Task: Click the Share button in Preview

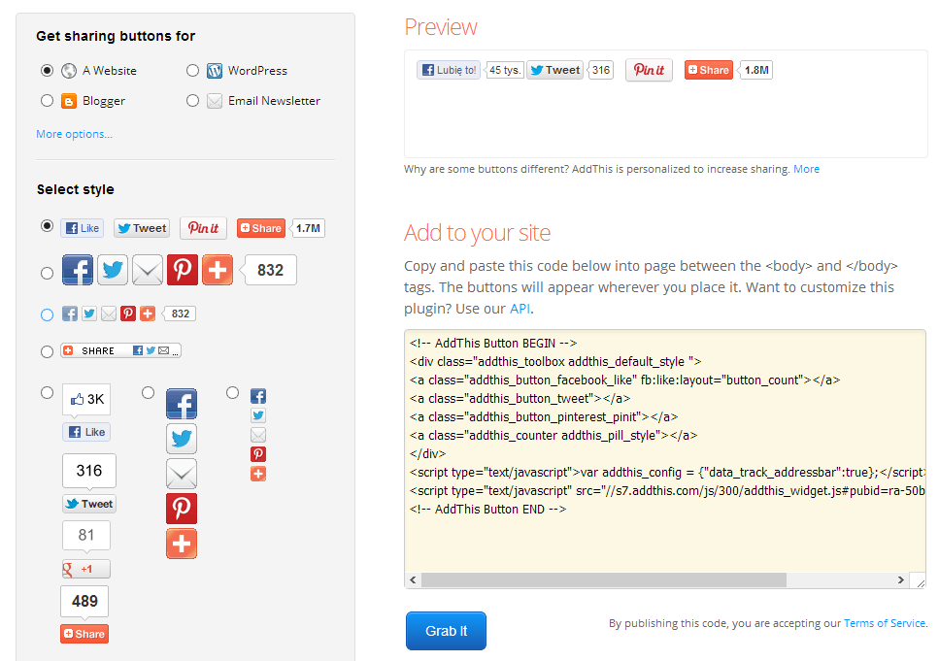Action: [x=709, y=70]
